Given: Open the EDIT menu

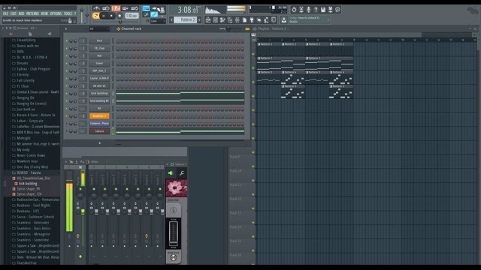Looking at the screenshot, I should pyautogui.click(x=14, y=13).
